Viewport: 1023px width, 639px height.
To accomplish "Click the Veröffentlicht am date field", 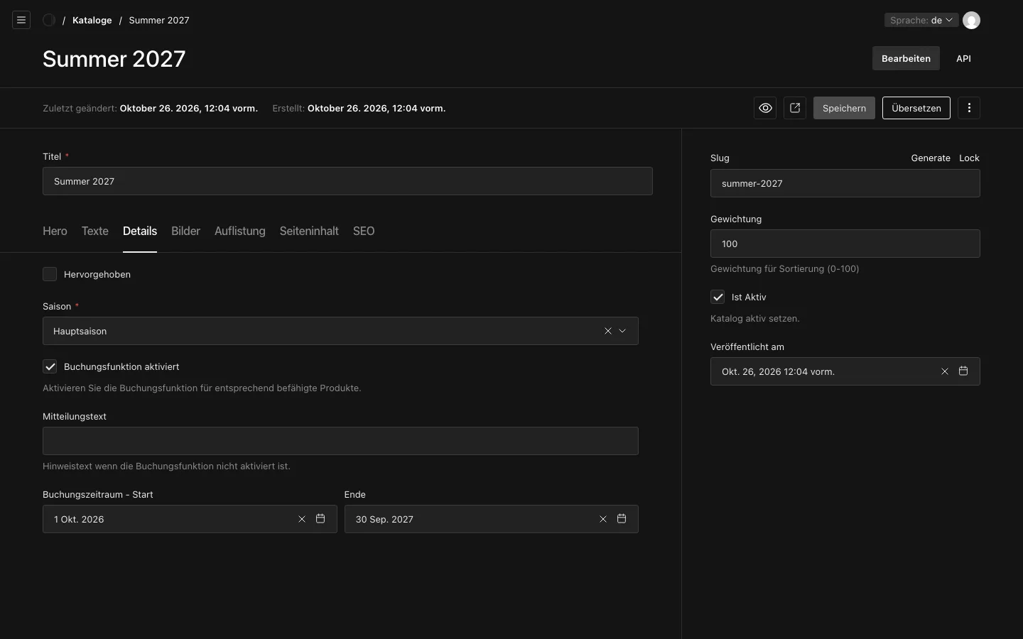I will click(x=845, y=371).
